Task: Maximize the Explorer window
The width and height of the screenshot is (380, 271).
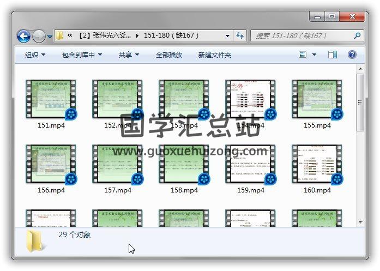Action: point(332,17)
